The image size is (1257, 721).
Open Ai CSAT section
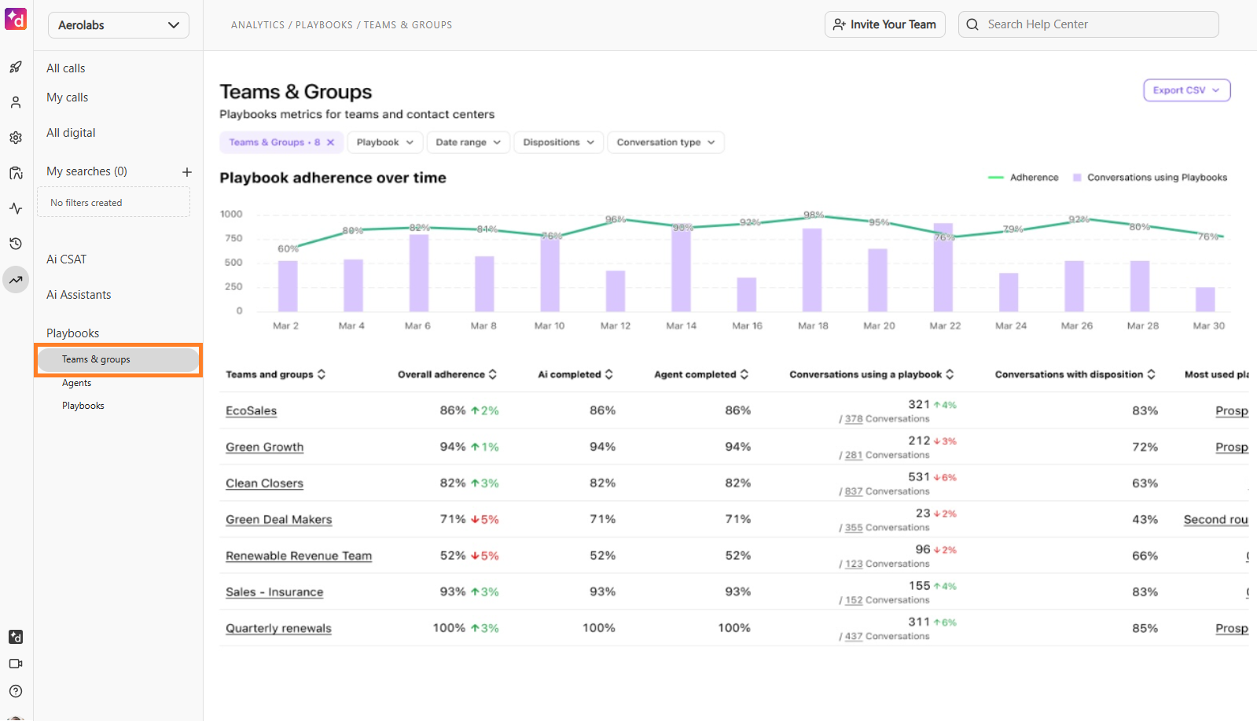pos(67,259)
